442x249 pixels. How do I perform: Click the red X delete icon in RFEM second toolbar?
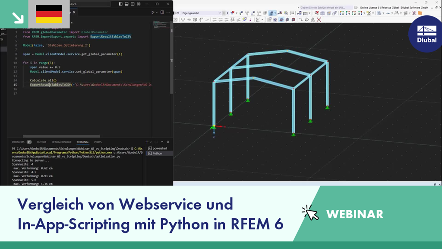click(x=319, y=19)
